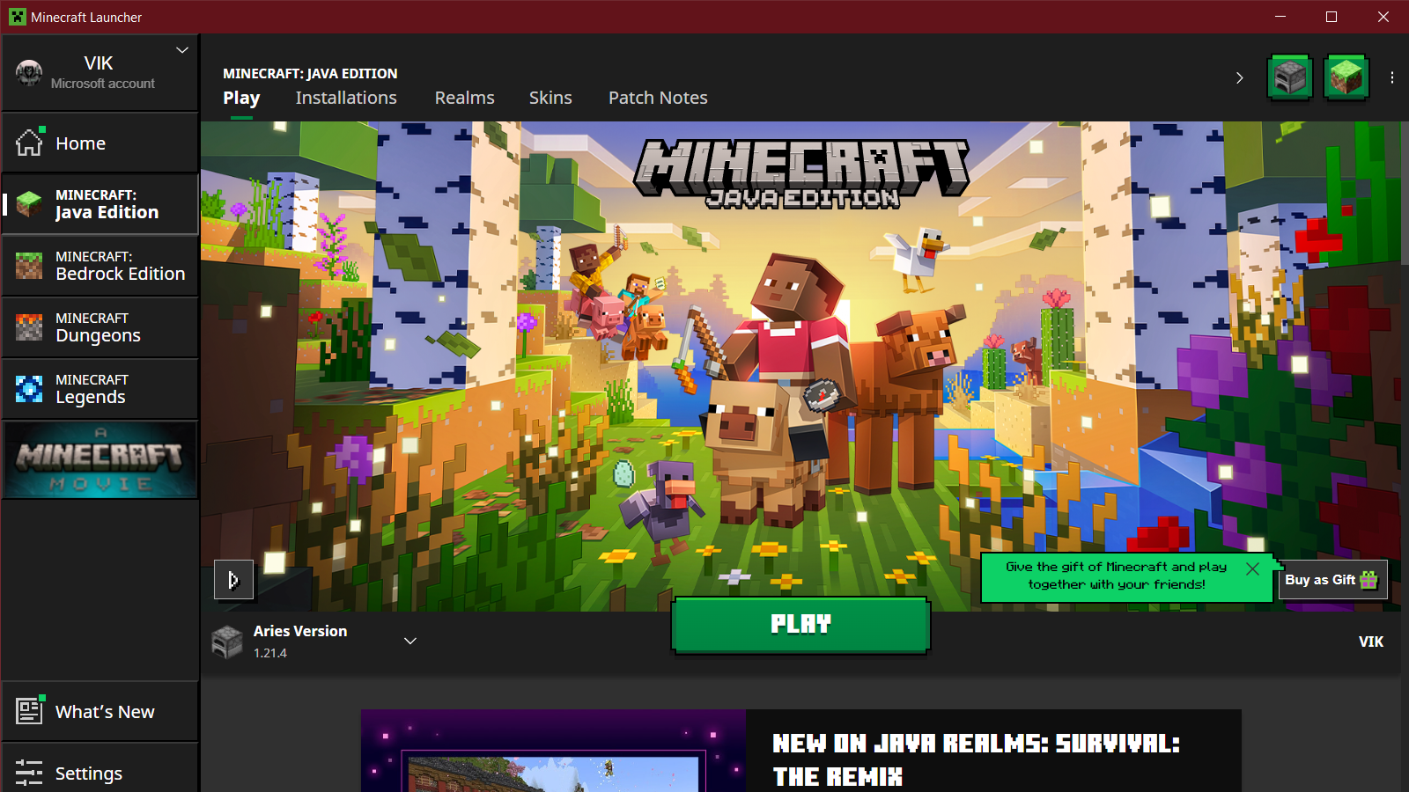Switch to the Patch Notes tab
Viewport: 1409px width, 792px height.
click(x=658, y=98)
